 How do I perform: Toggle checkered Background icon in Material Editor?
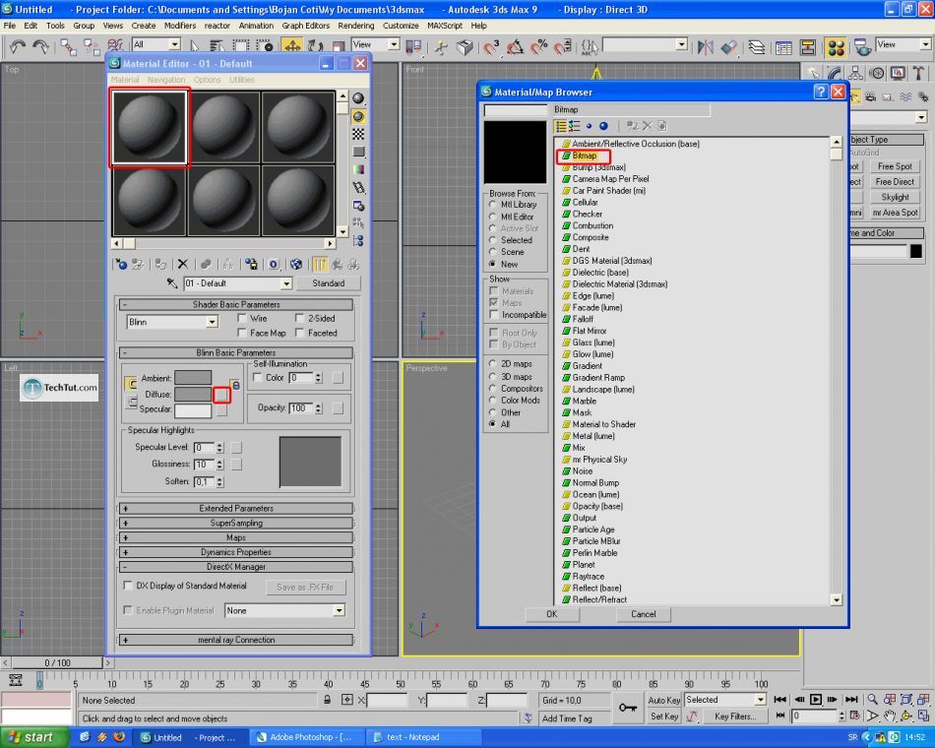358,134
